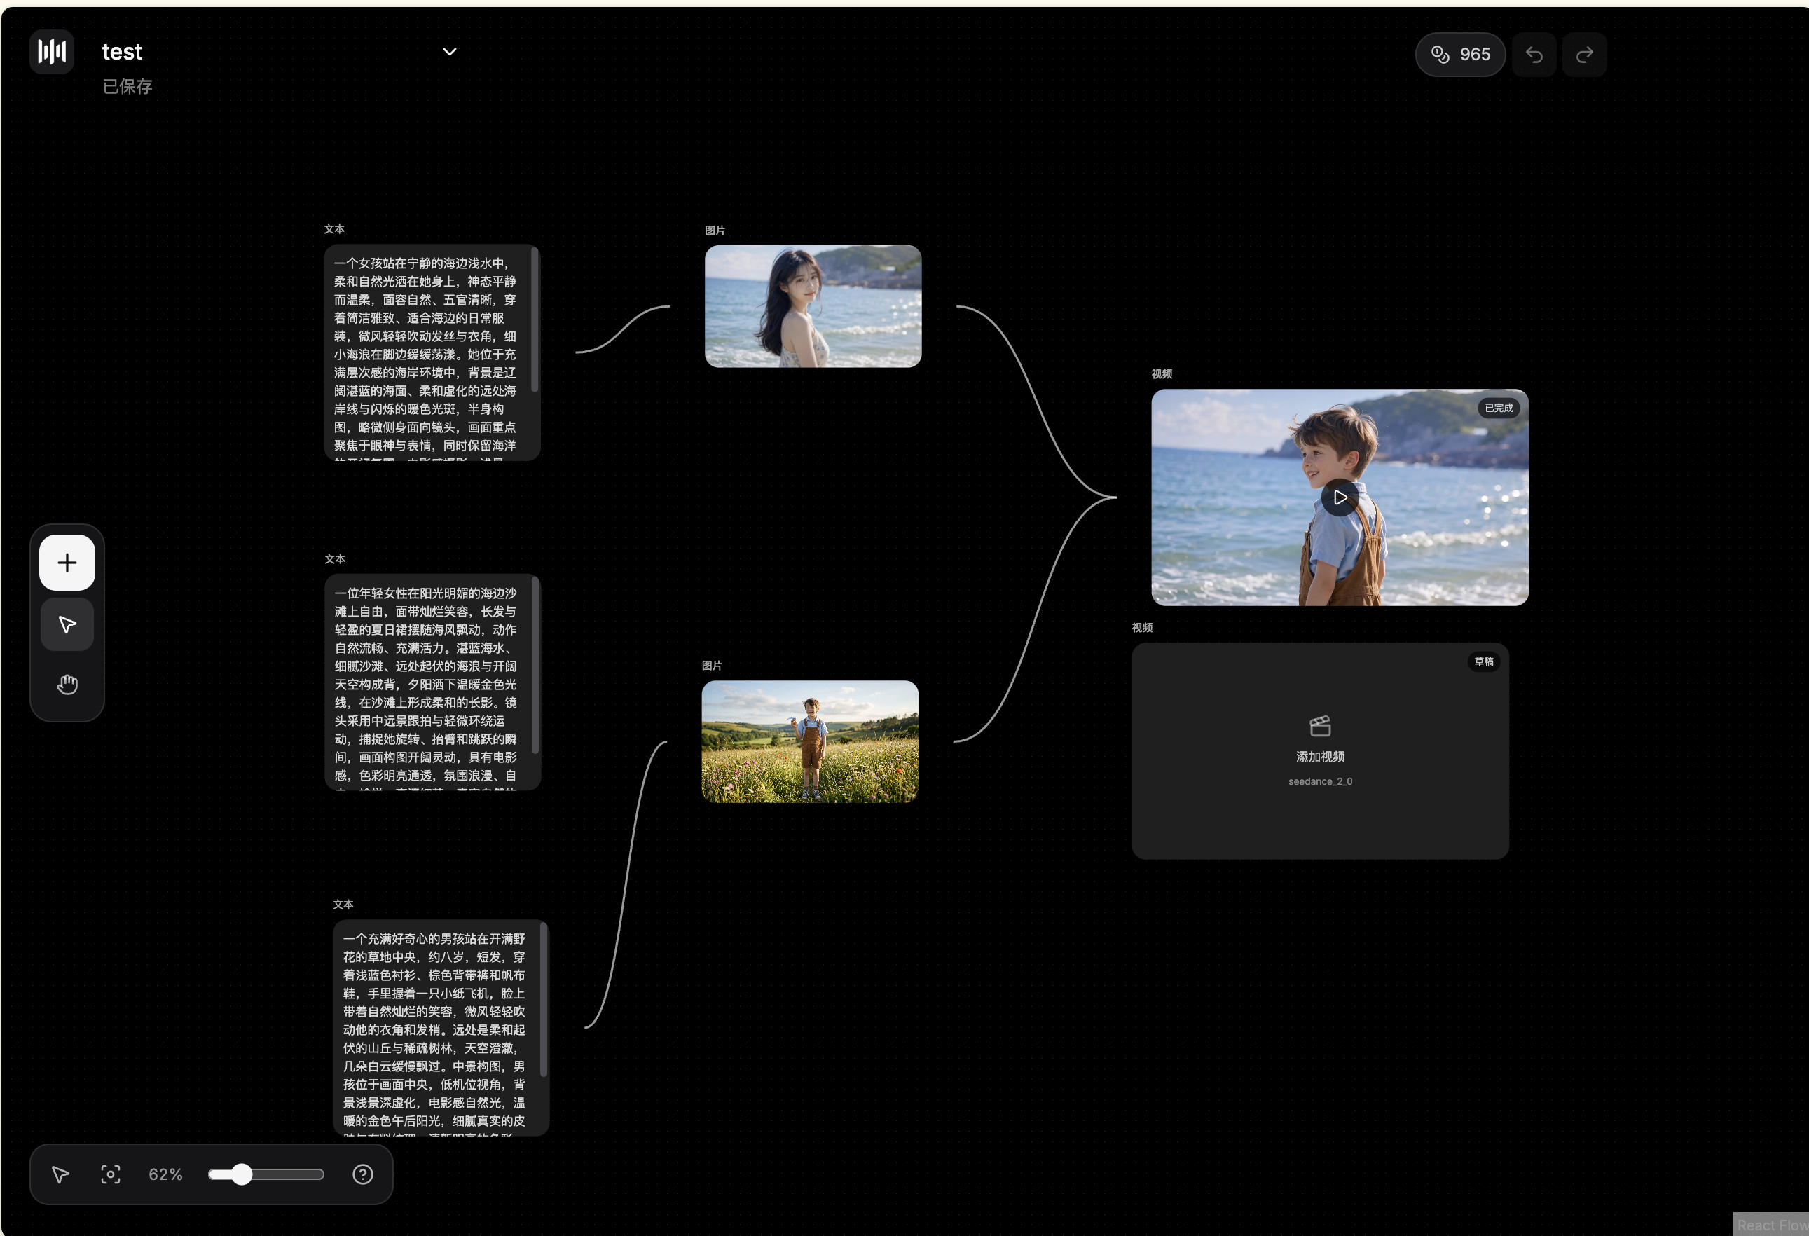The image size is (1809, 1236).
Task: Click the 添加视频 label
Action: [x=1320, y=757]
